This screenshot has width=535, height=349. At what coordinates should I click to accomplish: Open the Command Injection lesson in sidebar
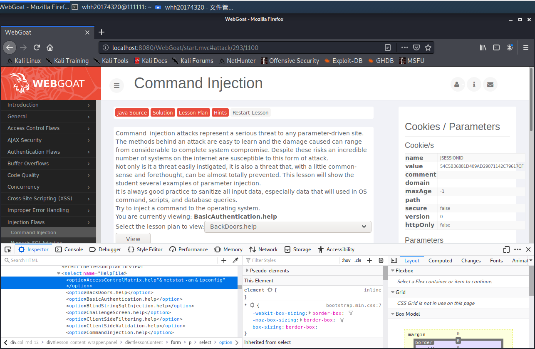48,232
